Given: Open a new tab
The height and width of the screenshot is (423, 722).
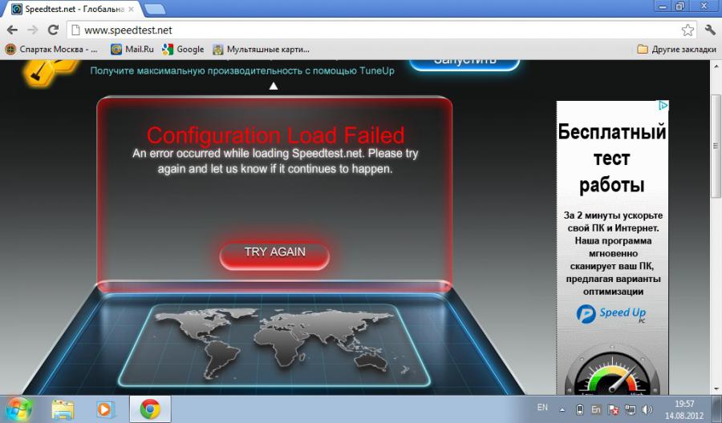Looking at the screenshot, I should [x=155, y=9].
